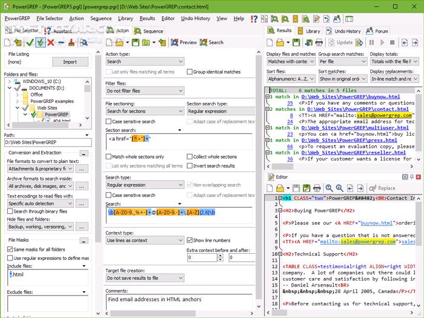Click the highlighted include folder checkmark icon
424x318 pixels.
click(41, 42)
